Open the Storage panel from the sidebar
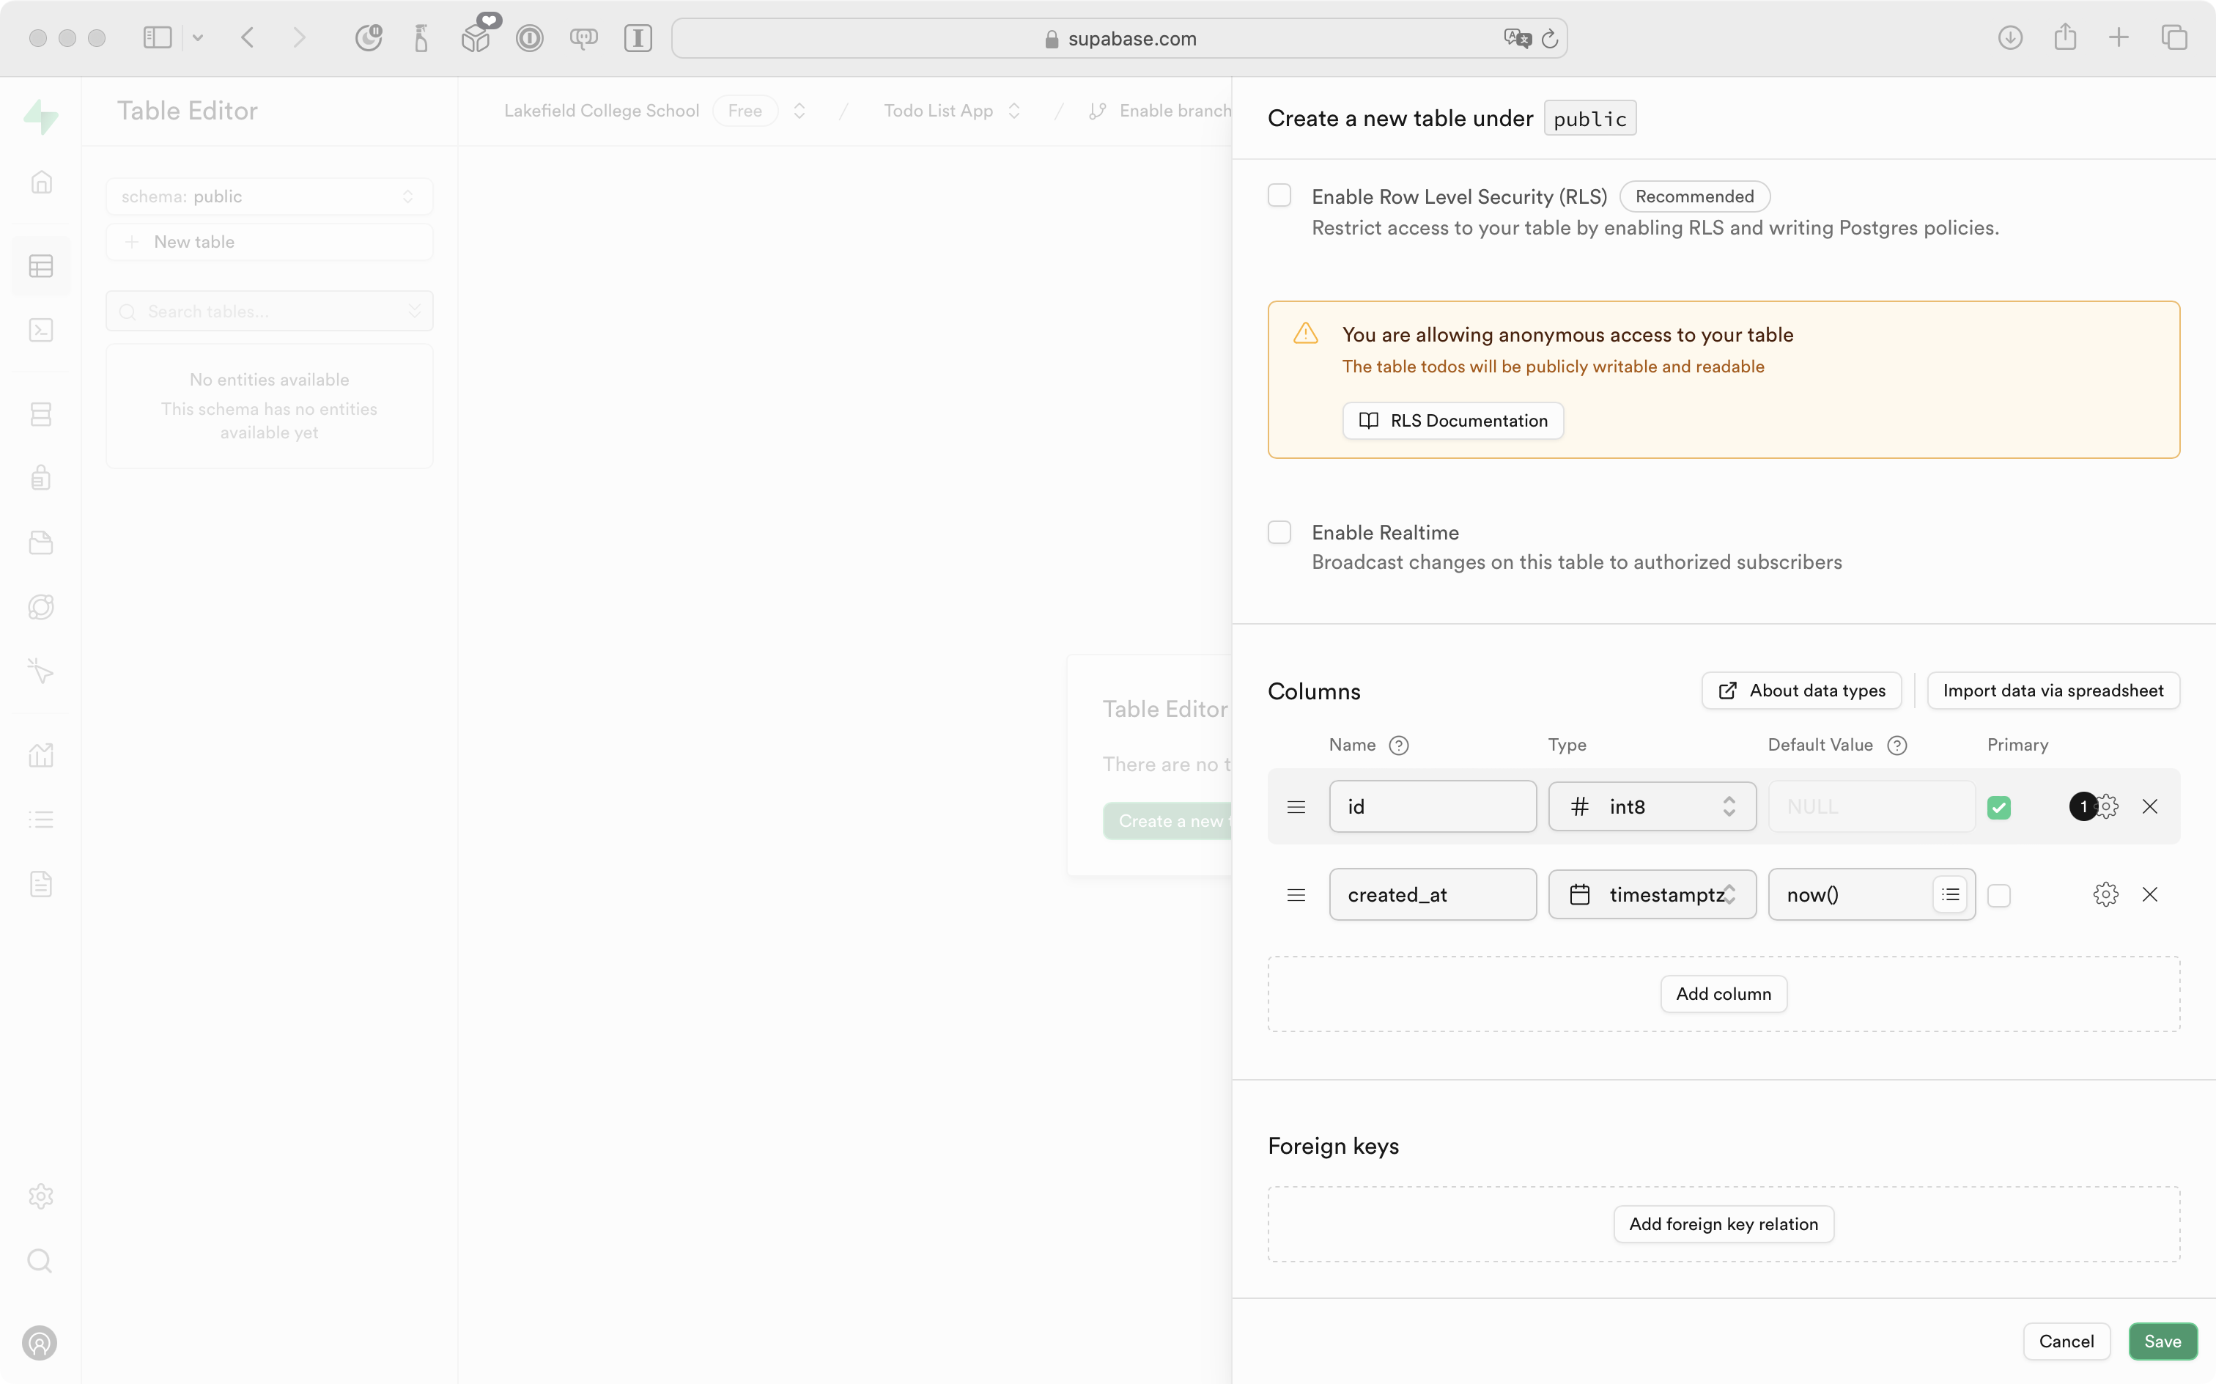Image resolution: width=2216 pixels, height=1384 pixels. pos(41,542)
